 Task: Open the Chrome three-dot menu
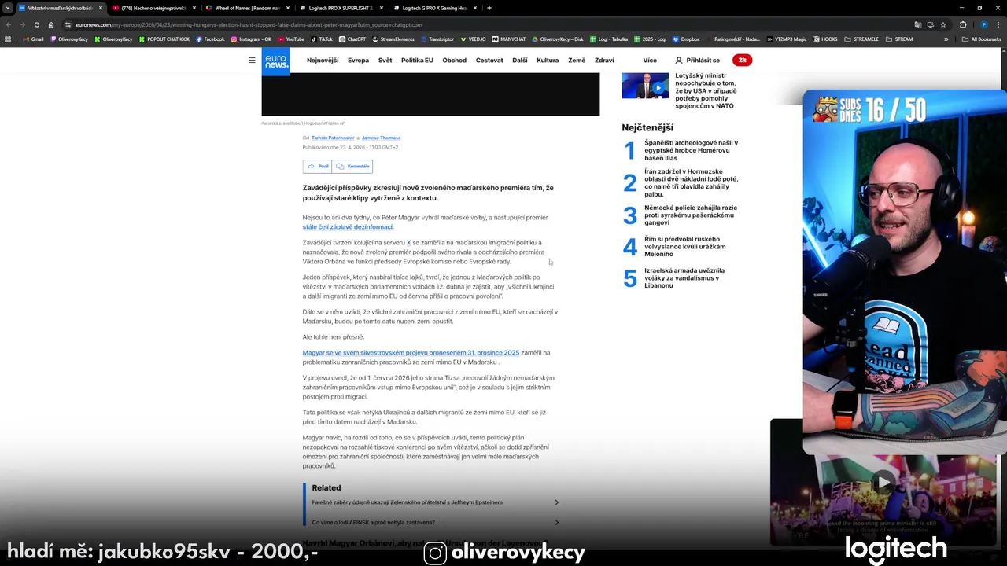tap(998, 24)
